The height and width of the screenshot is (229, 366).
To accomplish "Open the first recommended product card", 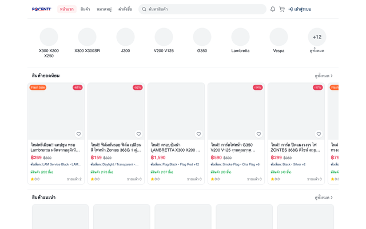I will 60,217.
